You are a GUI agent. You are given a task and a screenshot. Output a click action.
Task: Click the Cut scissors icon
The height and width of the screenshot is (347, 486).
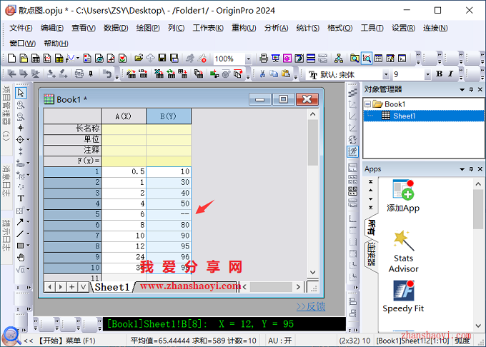click(262, 74)
